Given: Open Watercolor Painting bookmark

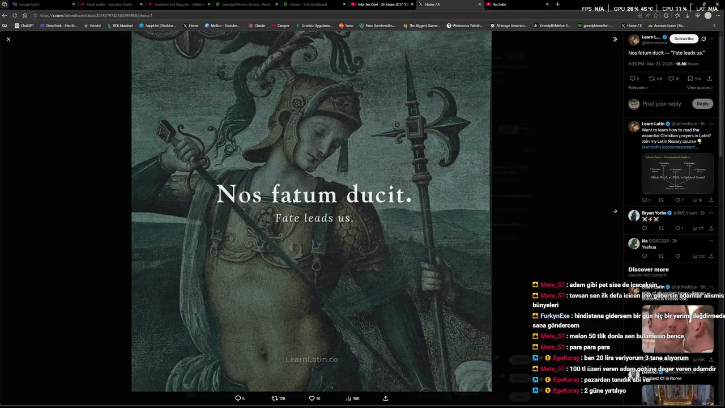Looking at the screenshot, I should pos(464,25).
